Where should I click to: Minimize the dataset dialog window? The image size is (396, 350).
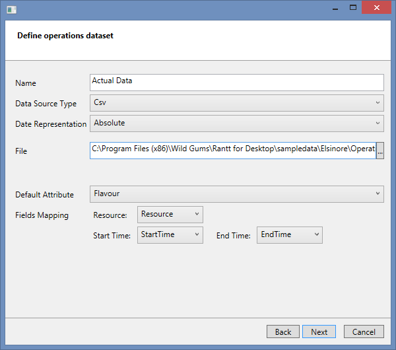click(333, 8)
